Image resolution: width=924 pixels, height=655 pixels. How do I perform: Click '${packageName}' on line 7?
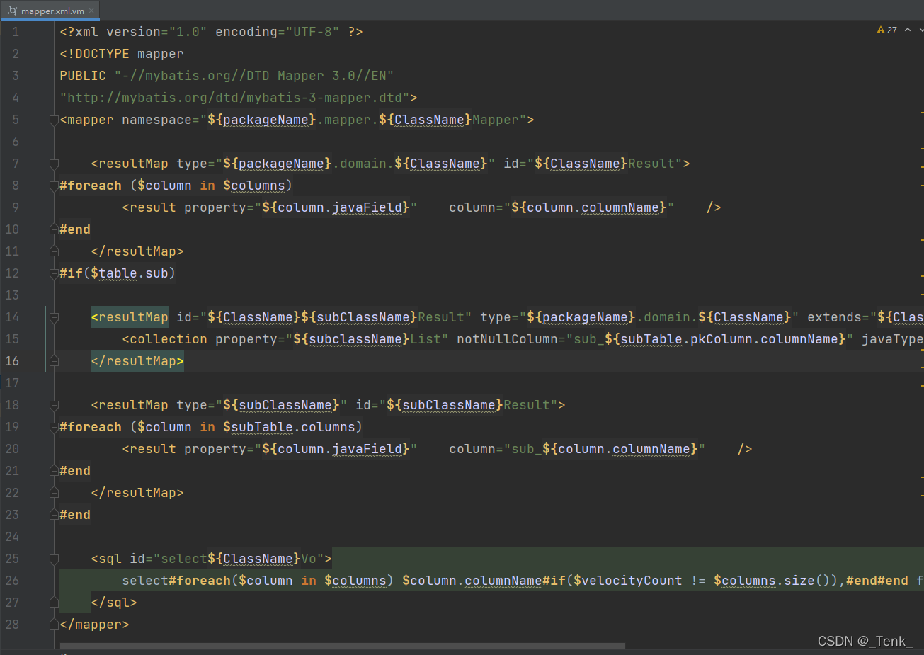tap(278, 164)
